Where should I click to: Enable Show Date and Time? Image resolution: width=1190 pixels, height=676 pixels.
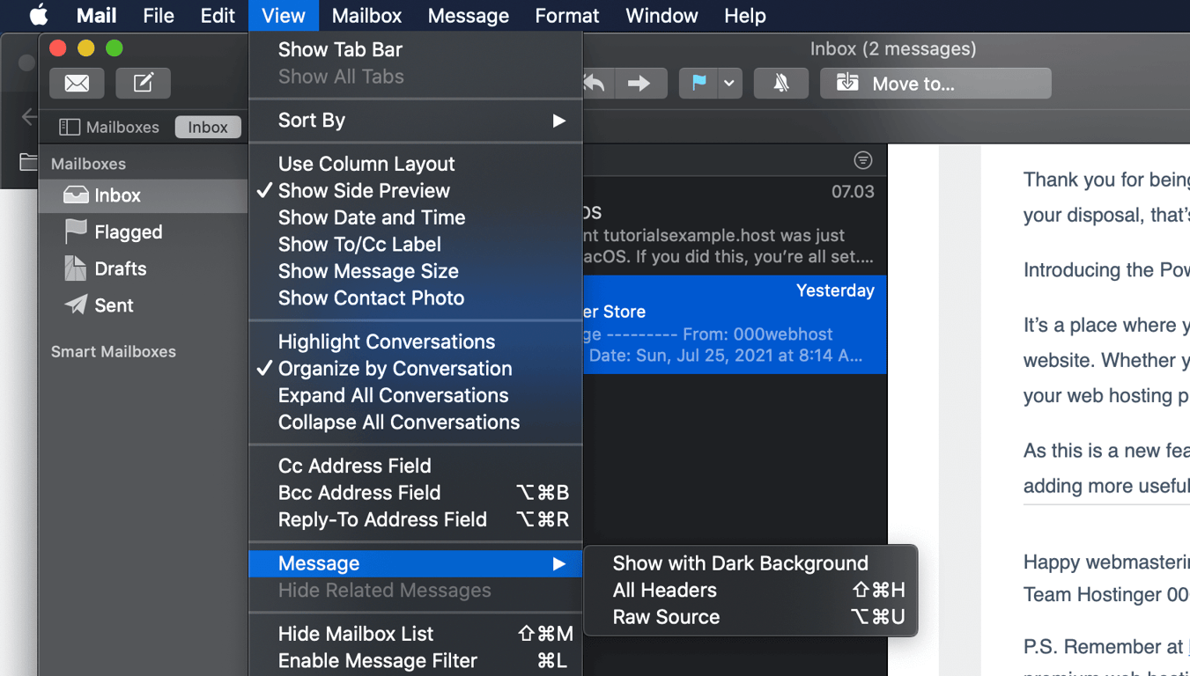pyautogui.click(x=371, y=217)
